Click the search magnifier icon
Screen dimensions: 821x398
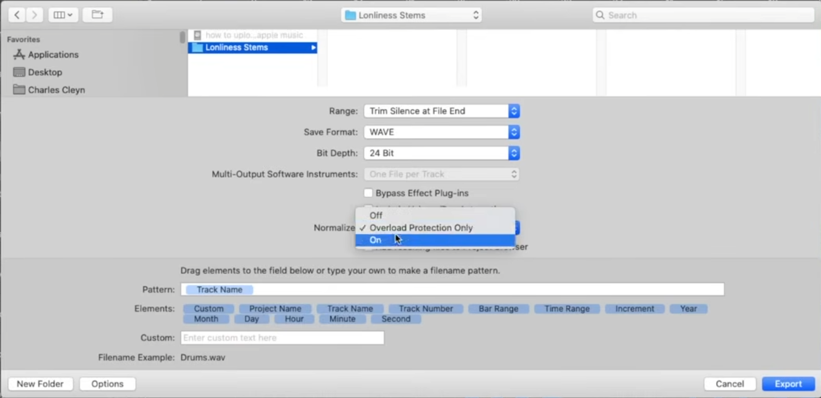[600, 15]
